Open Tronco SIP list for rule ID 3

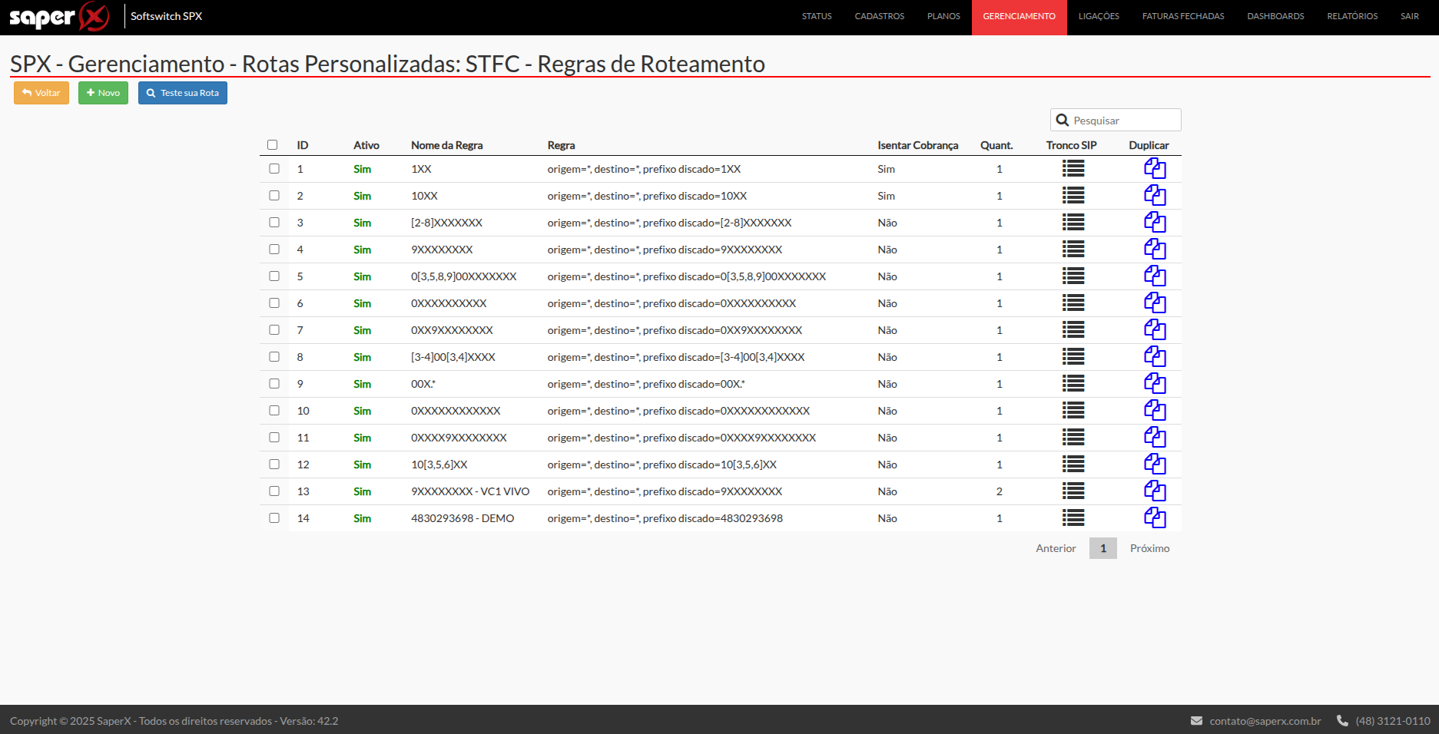pyautogui.click(x=1073, y=223)
